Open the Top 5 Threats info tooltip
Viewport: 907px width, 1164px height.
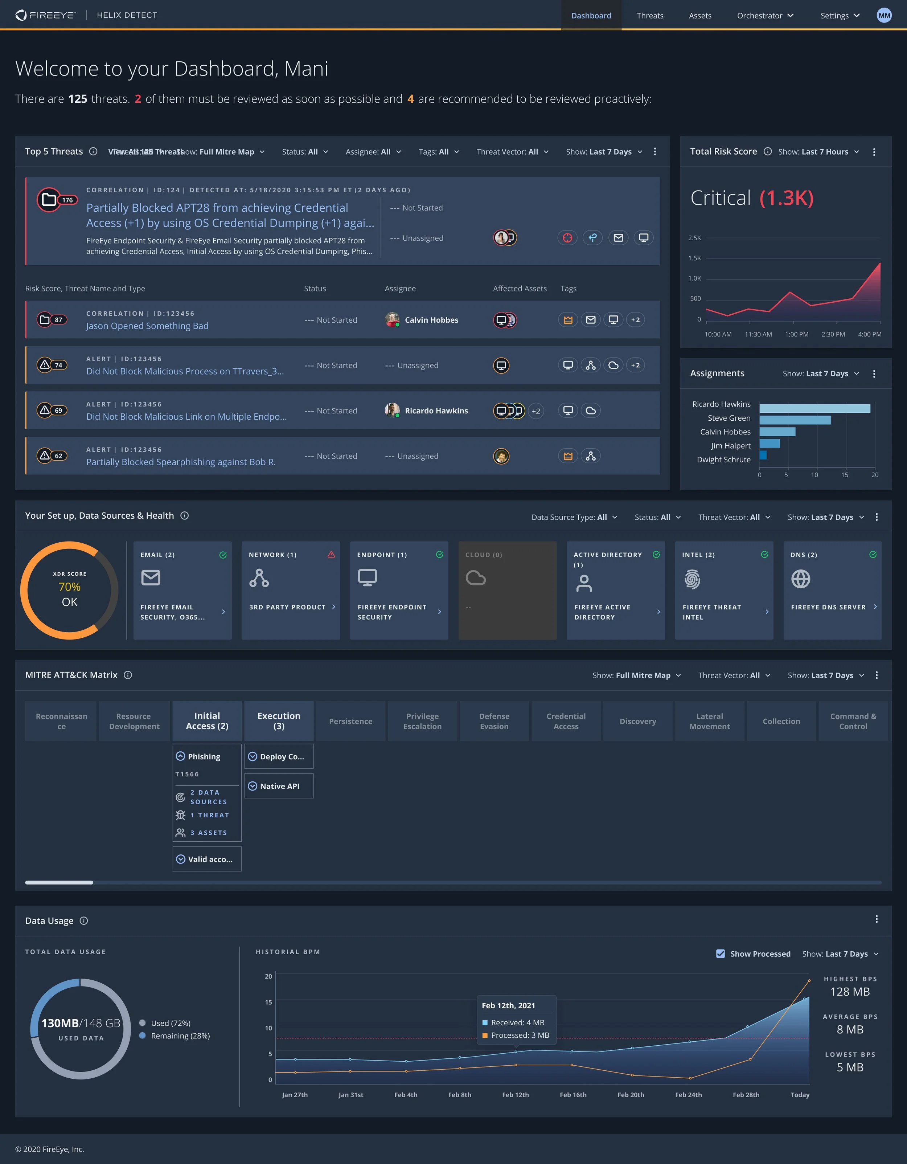93,151
